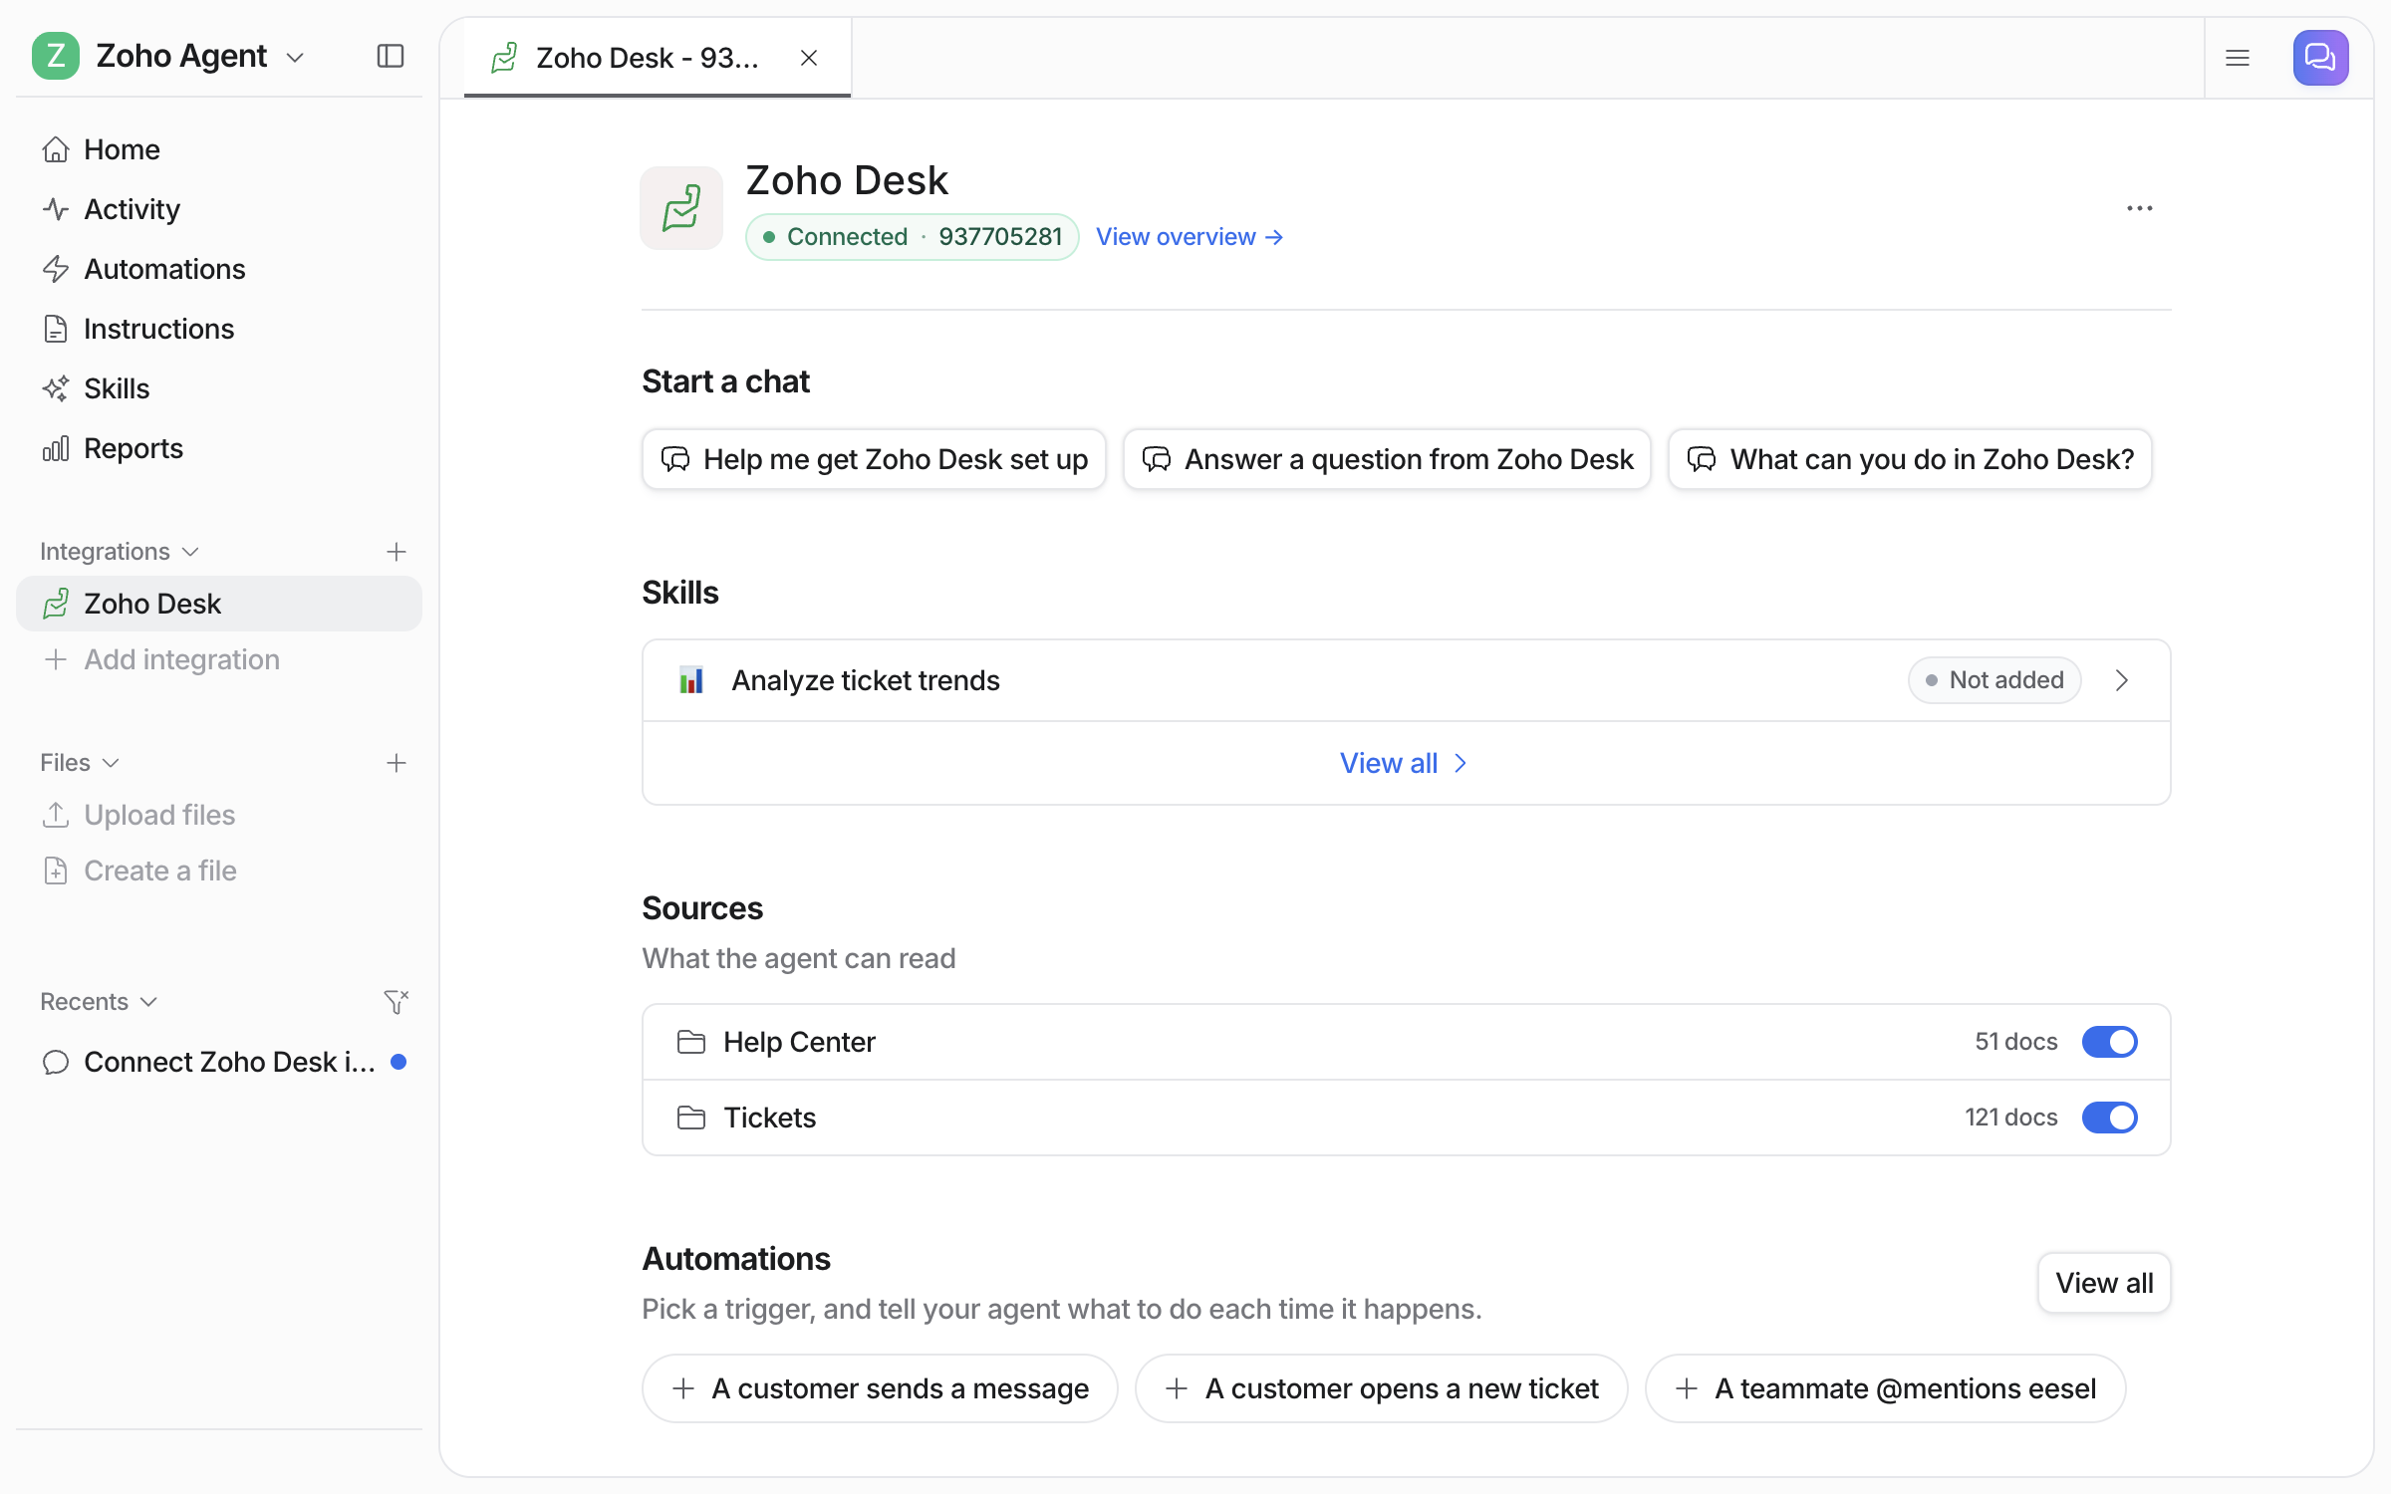
Task: Select Zoho Desk integration in sidebar
Action: (219, 604)
